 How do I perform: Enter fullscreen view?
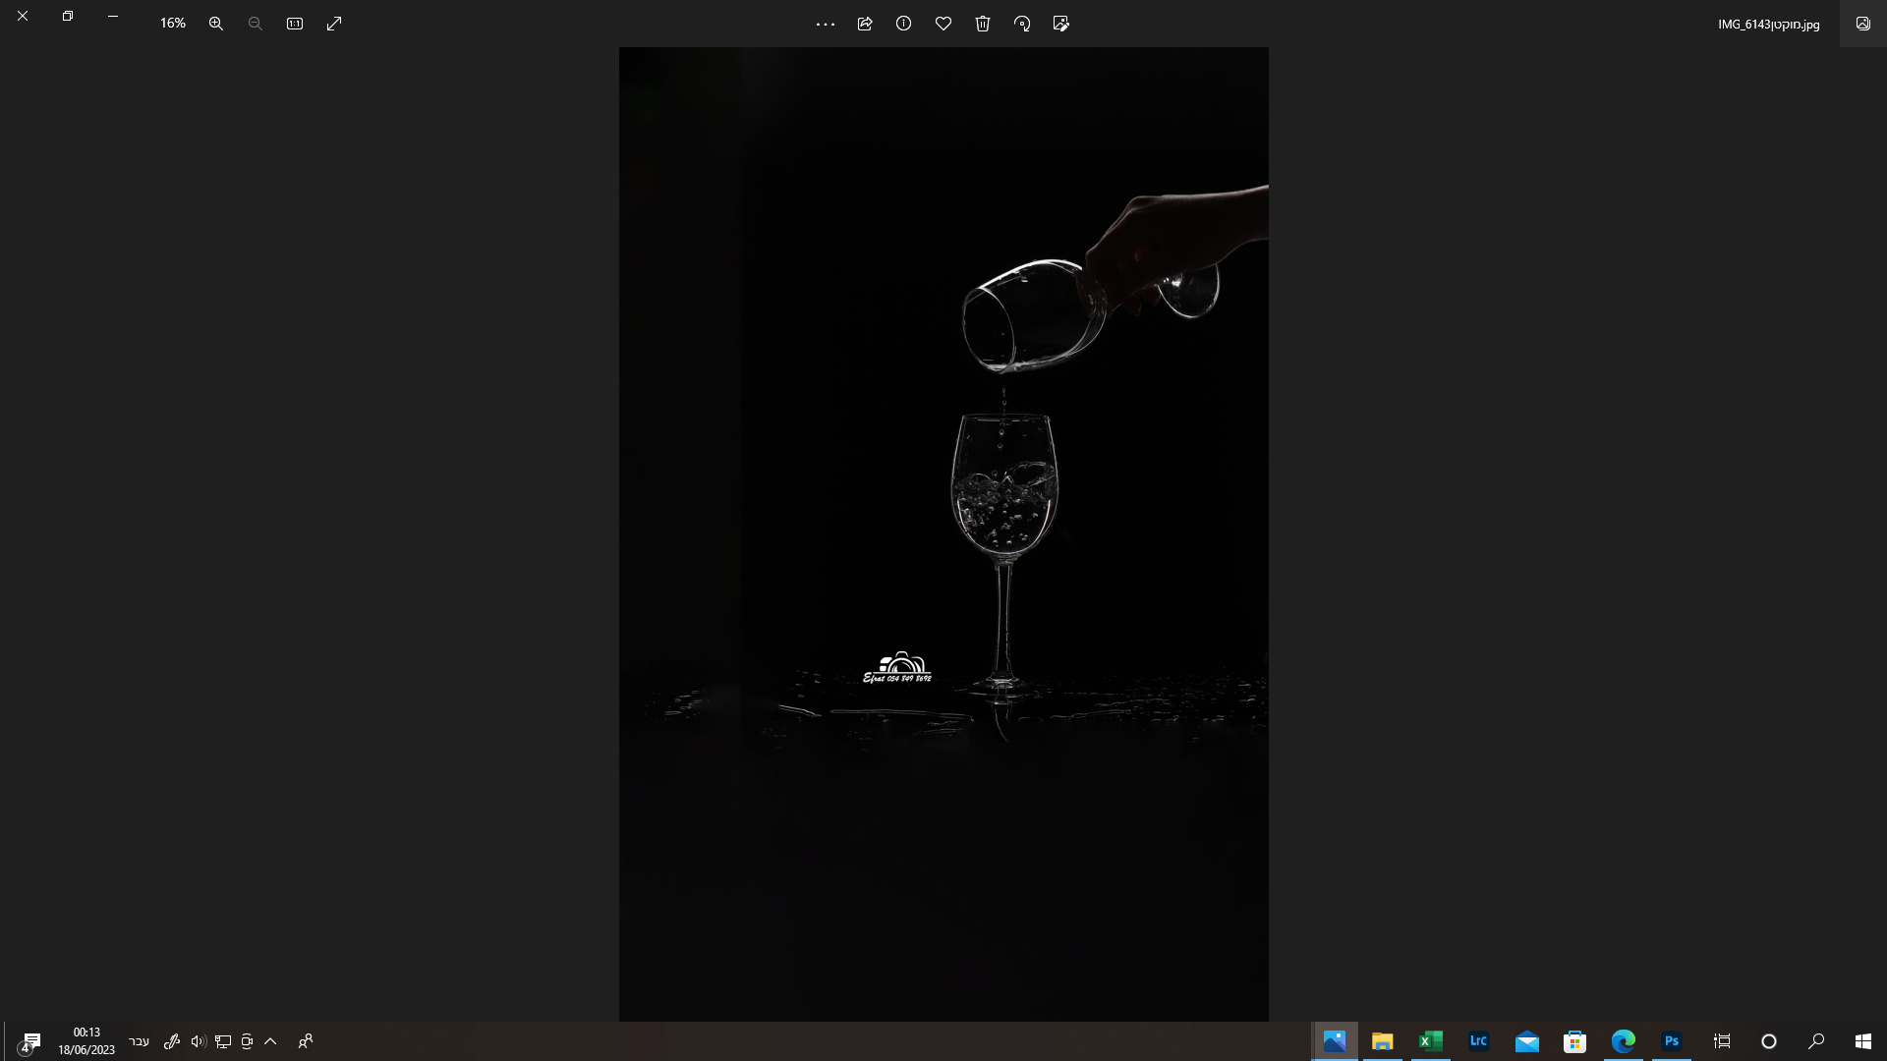(x=334, y=24)
